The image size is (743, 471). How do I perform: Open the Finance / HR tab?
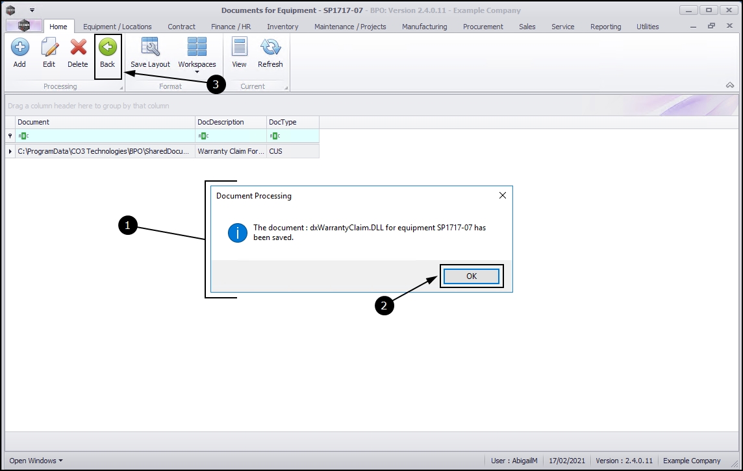click(x=231, y=27)
